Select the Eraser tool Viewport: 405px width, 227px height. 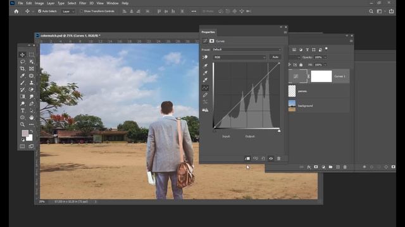31,90
